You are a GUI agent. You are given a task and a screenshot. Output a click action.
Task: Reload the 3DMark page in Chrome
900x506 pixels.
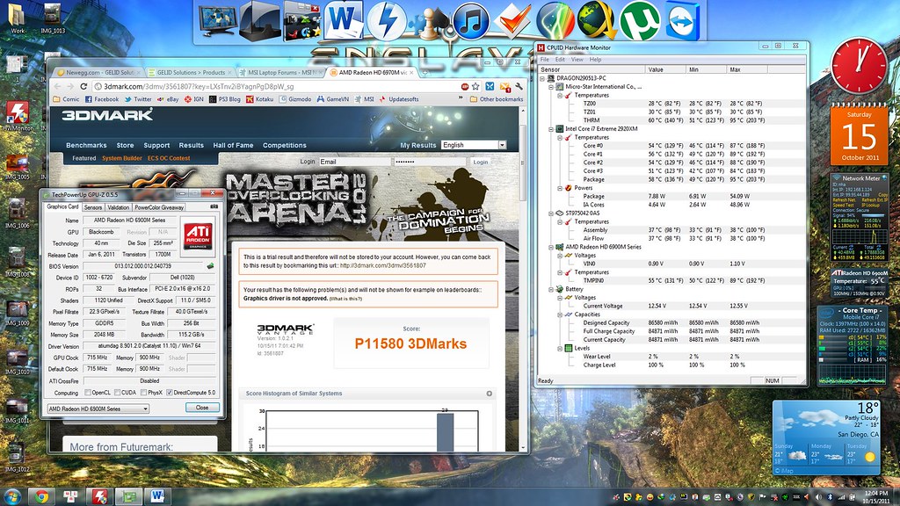(83, 86)
